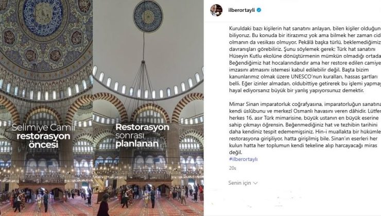Open the ilberortayli username link
Screen dimensions: 381x216
pyautogui.click(x=241, y=10)
